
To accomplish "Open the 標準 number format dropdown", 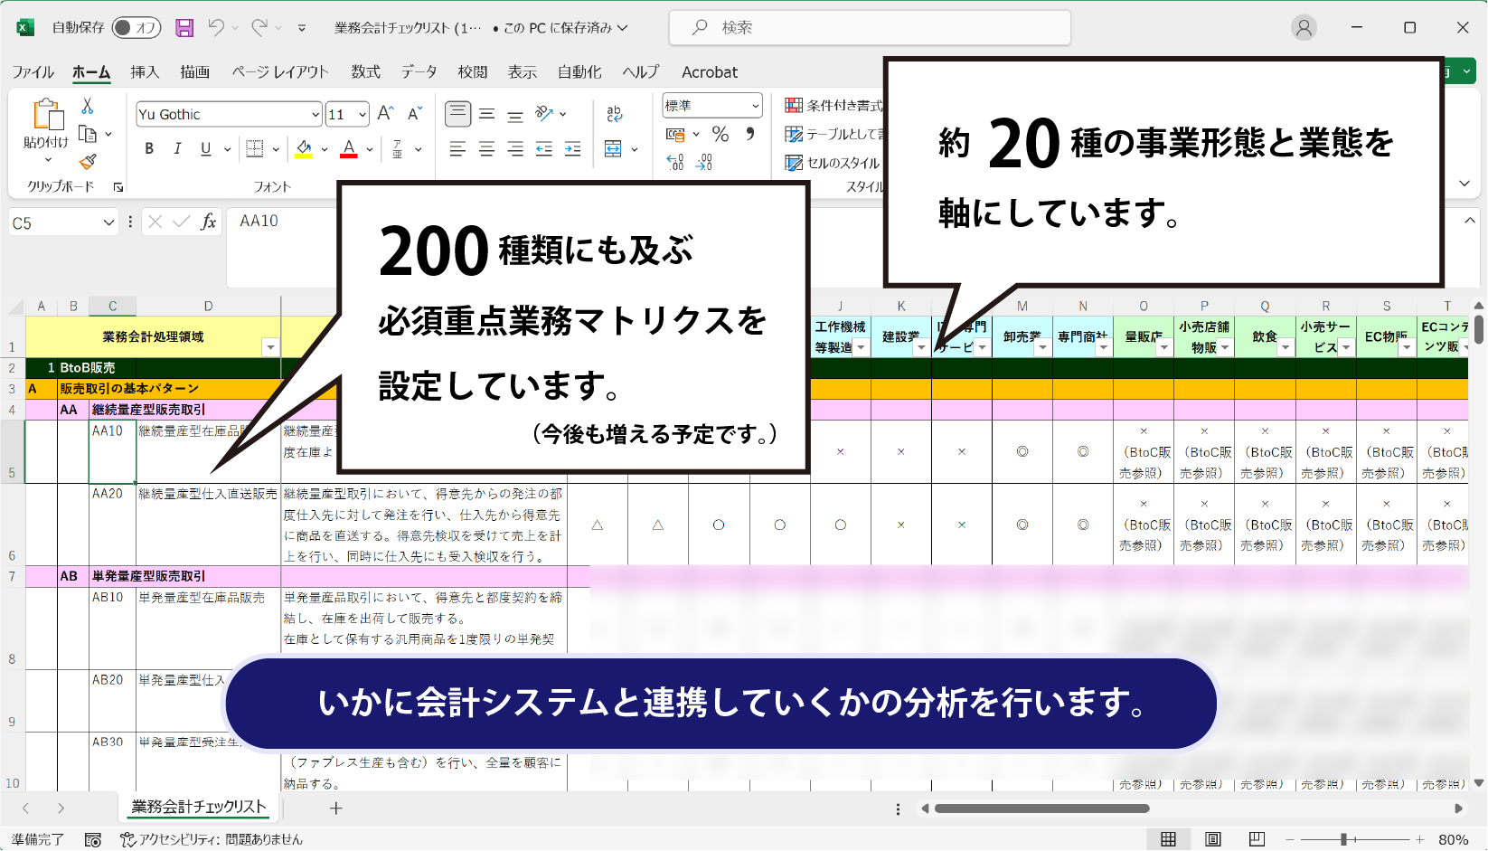I will [756, 106].
